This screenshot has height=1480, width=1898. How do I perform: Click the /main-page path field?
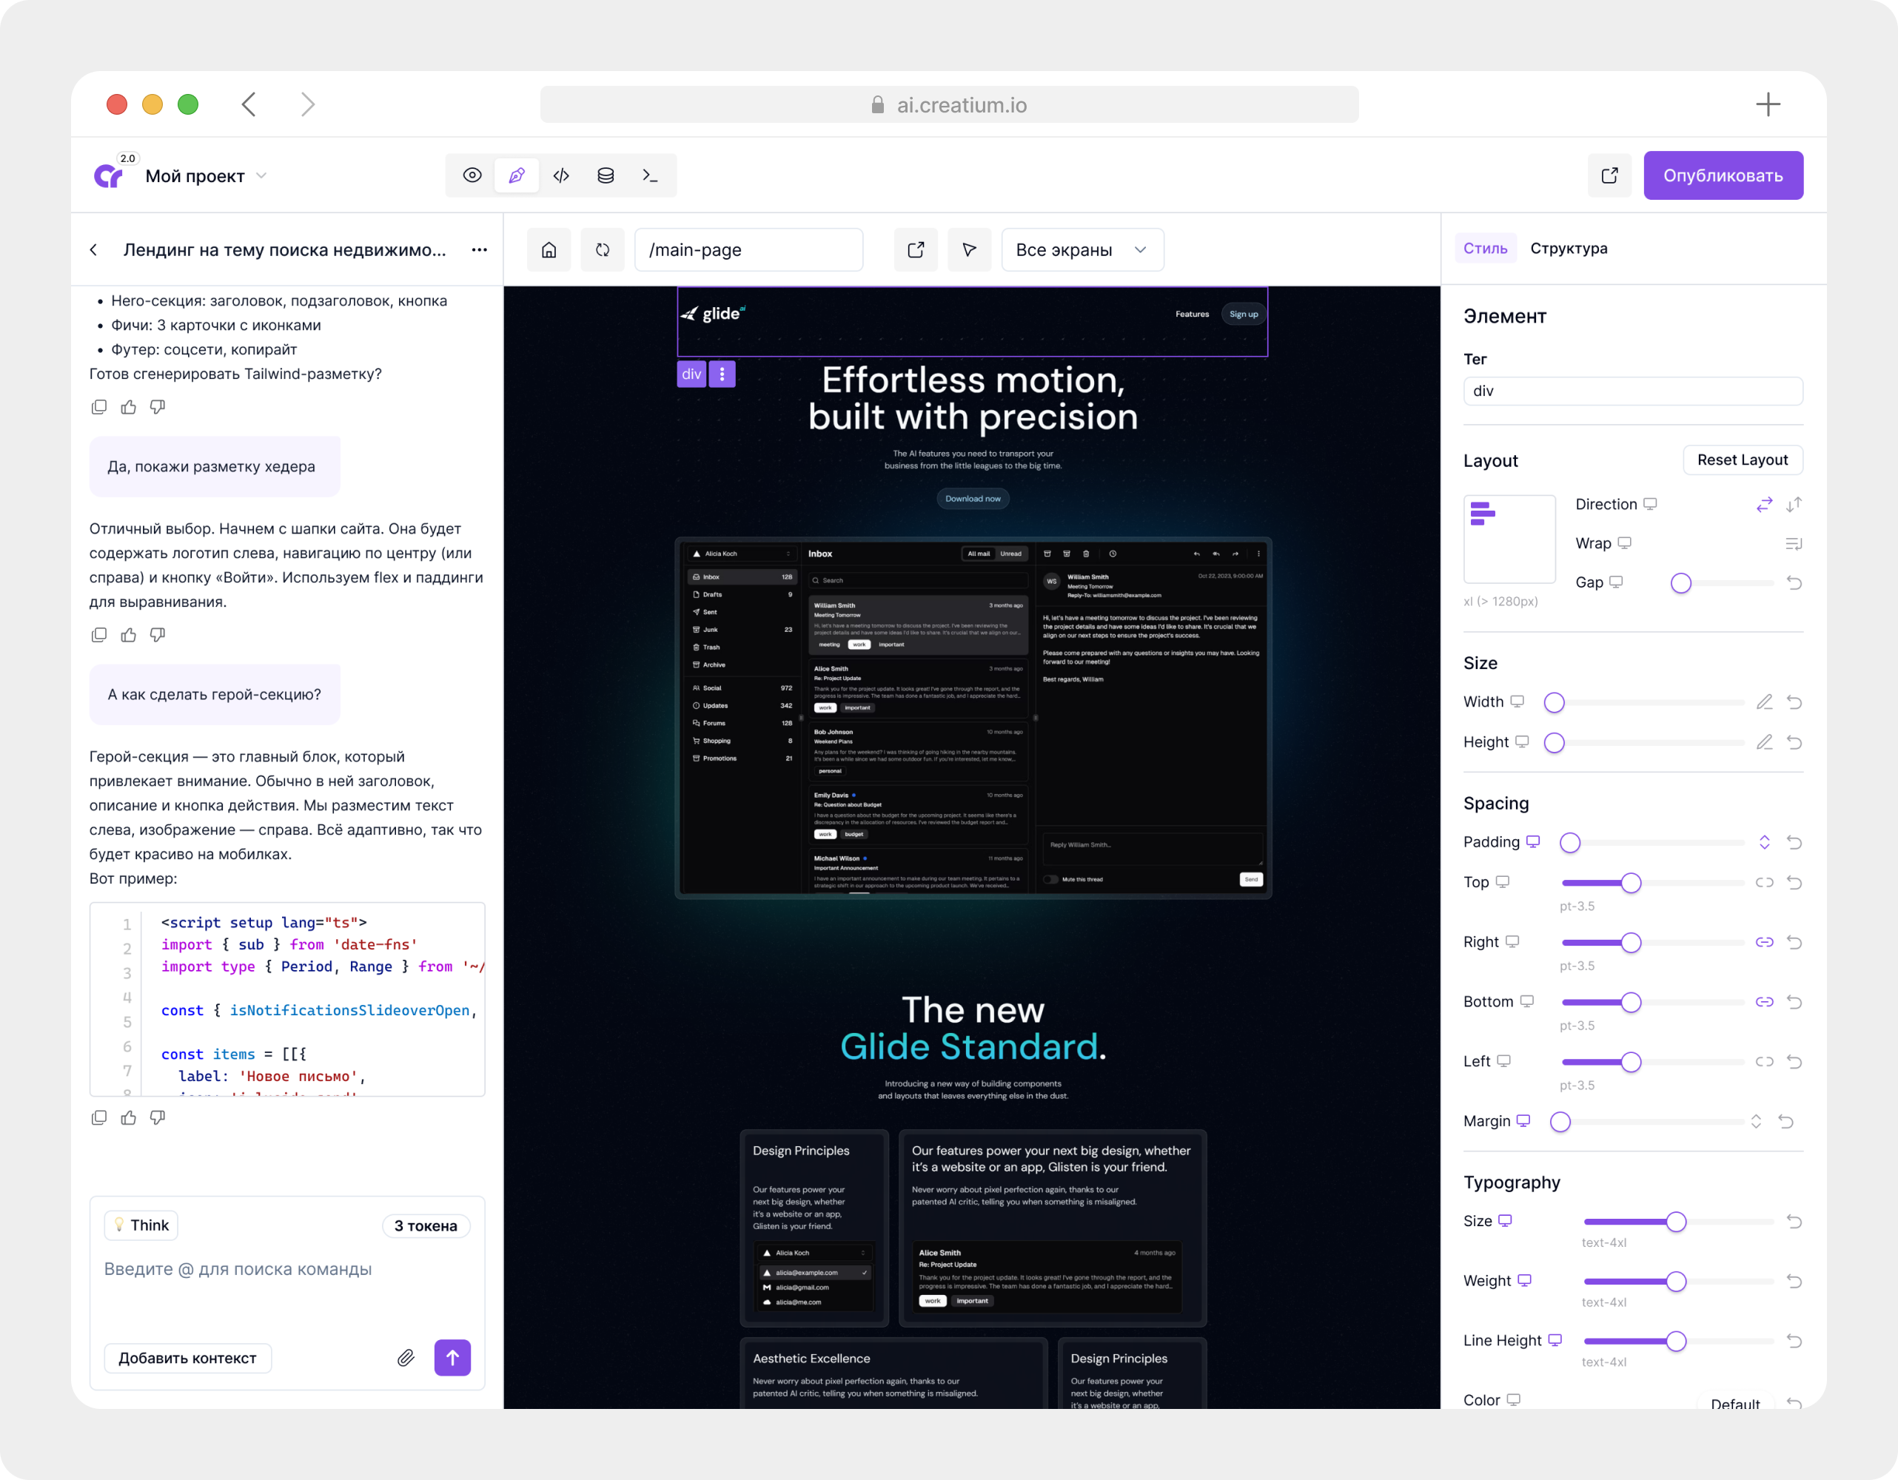749,250
